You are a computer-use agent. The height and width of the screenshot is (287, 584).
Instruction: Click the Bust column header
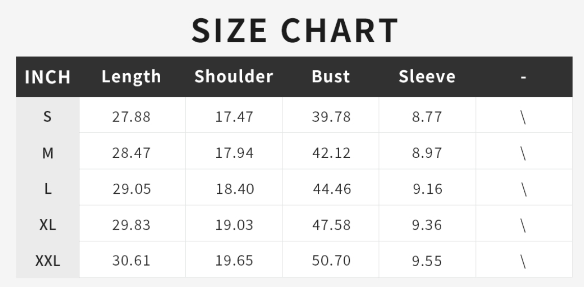331,77
